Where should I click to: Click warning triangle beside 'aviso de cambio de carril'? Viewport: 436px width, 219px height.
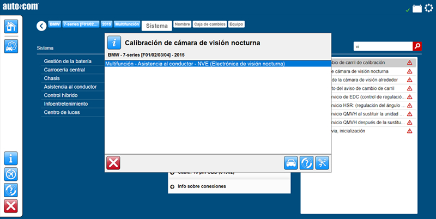coord(410,88)
